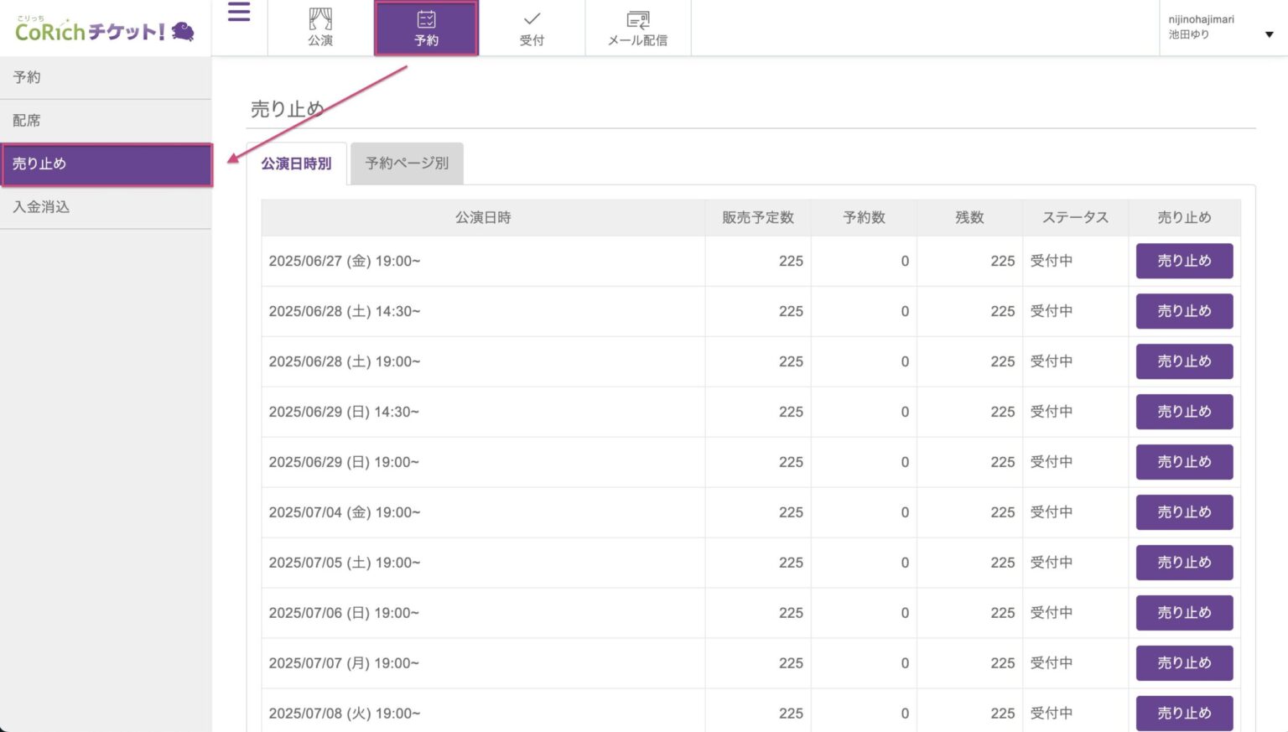The width and height of the screenshot is (1288, 732).
Task: Stop sales for 2025/06/28 14:30 performance
Action: coord(1183,311)
